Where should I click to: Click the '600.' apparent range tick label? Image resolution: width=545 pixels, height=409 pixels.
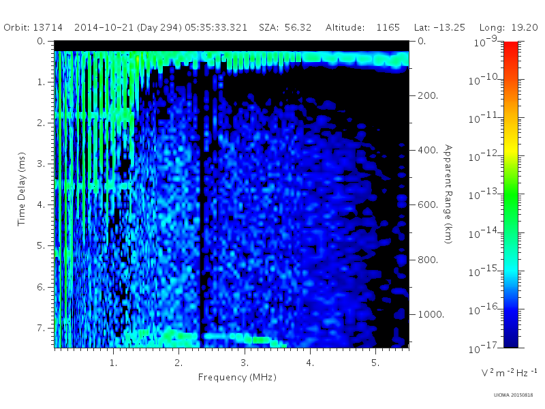coord(428,205)
